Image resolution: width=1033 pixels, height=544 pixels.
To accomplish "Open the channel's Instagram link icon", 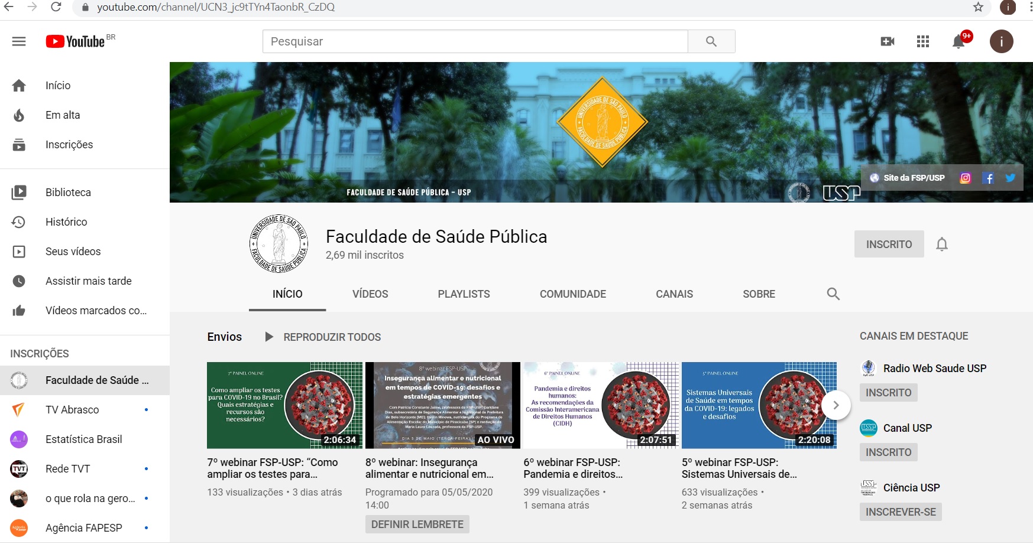I will (x=965, y=178).
